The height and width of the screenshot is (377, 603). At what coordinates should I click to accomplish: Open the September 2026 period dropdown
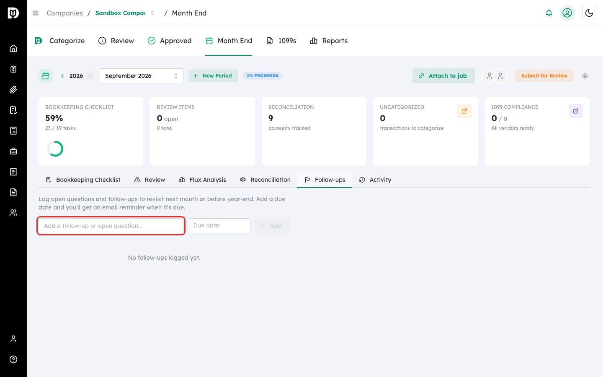pyautogui.click(x=142, y=76)
